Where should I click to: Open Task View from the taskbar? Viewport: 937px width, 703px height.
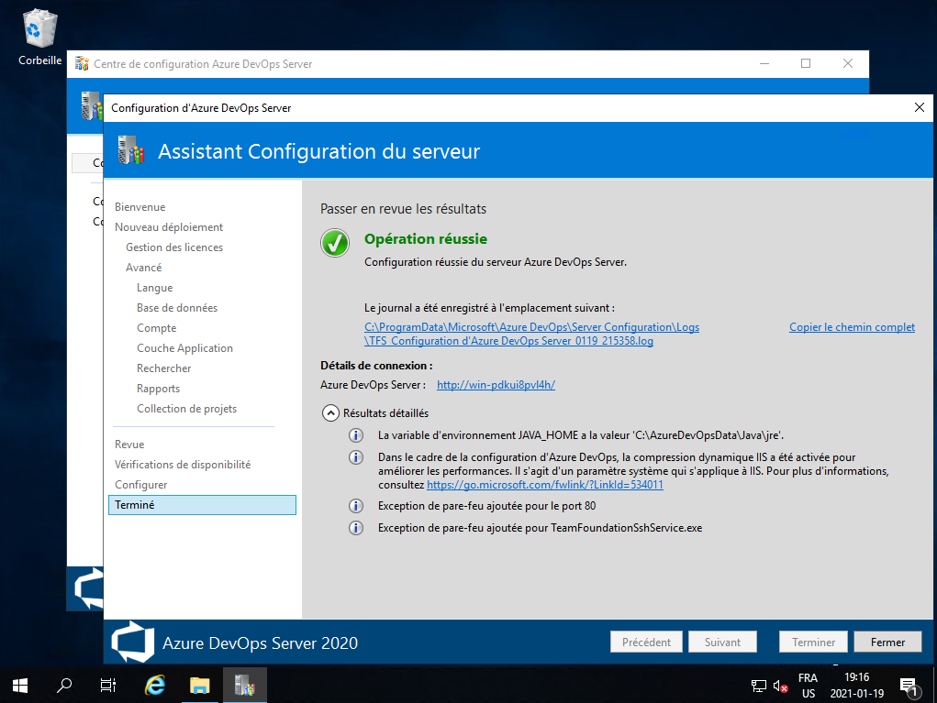[x=108, y=685]
